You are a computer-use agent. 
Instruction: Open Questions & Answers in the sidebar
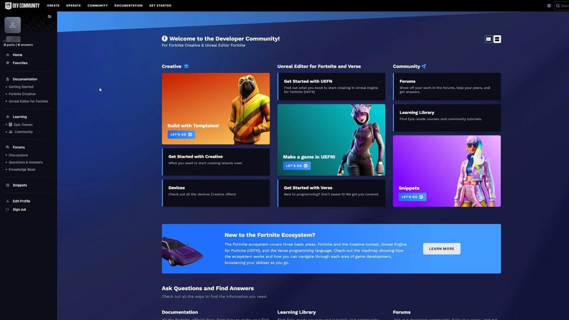click(26, 162)
